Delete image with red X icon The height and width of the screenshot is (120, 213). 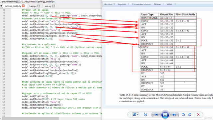coord(198,115)
